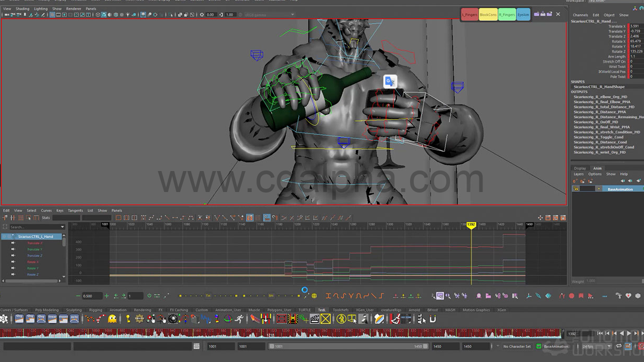Click the frame 1392 current time marker

tap(471, 225)
